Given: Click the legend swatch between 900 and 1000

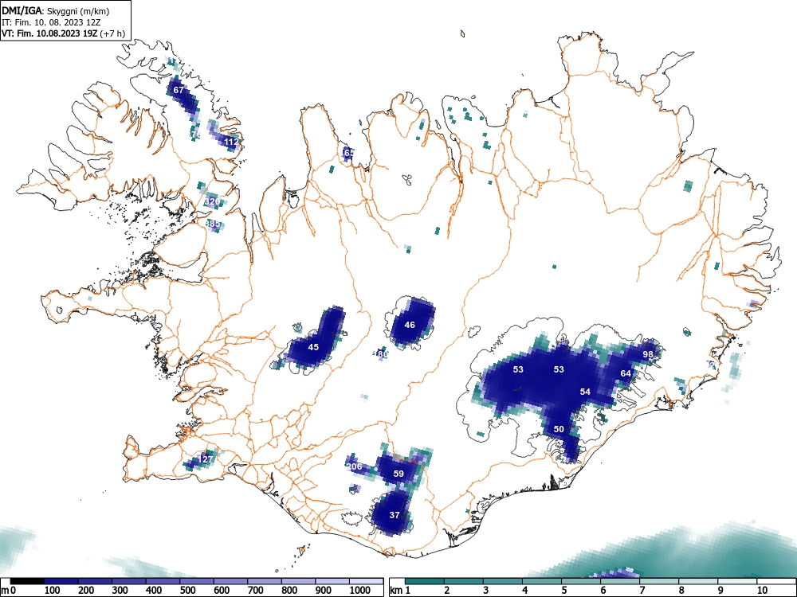Looking at the screenshot, I should tap(332, 581).
